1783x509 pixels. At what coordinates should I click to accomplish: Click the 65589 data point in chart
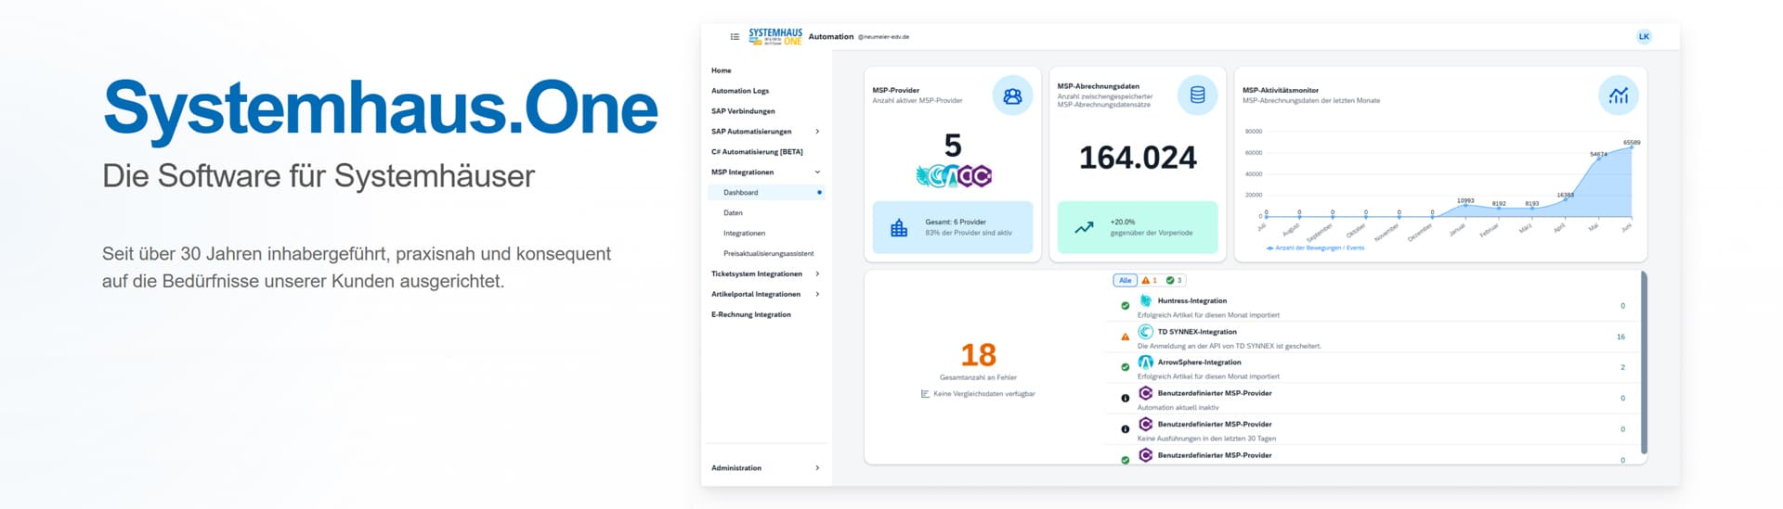[x=1632, y=147]
